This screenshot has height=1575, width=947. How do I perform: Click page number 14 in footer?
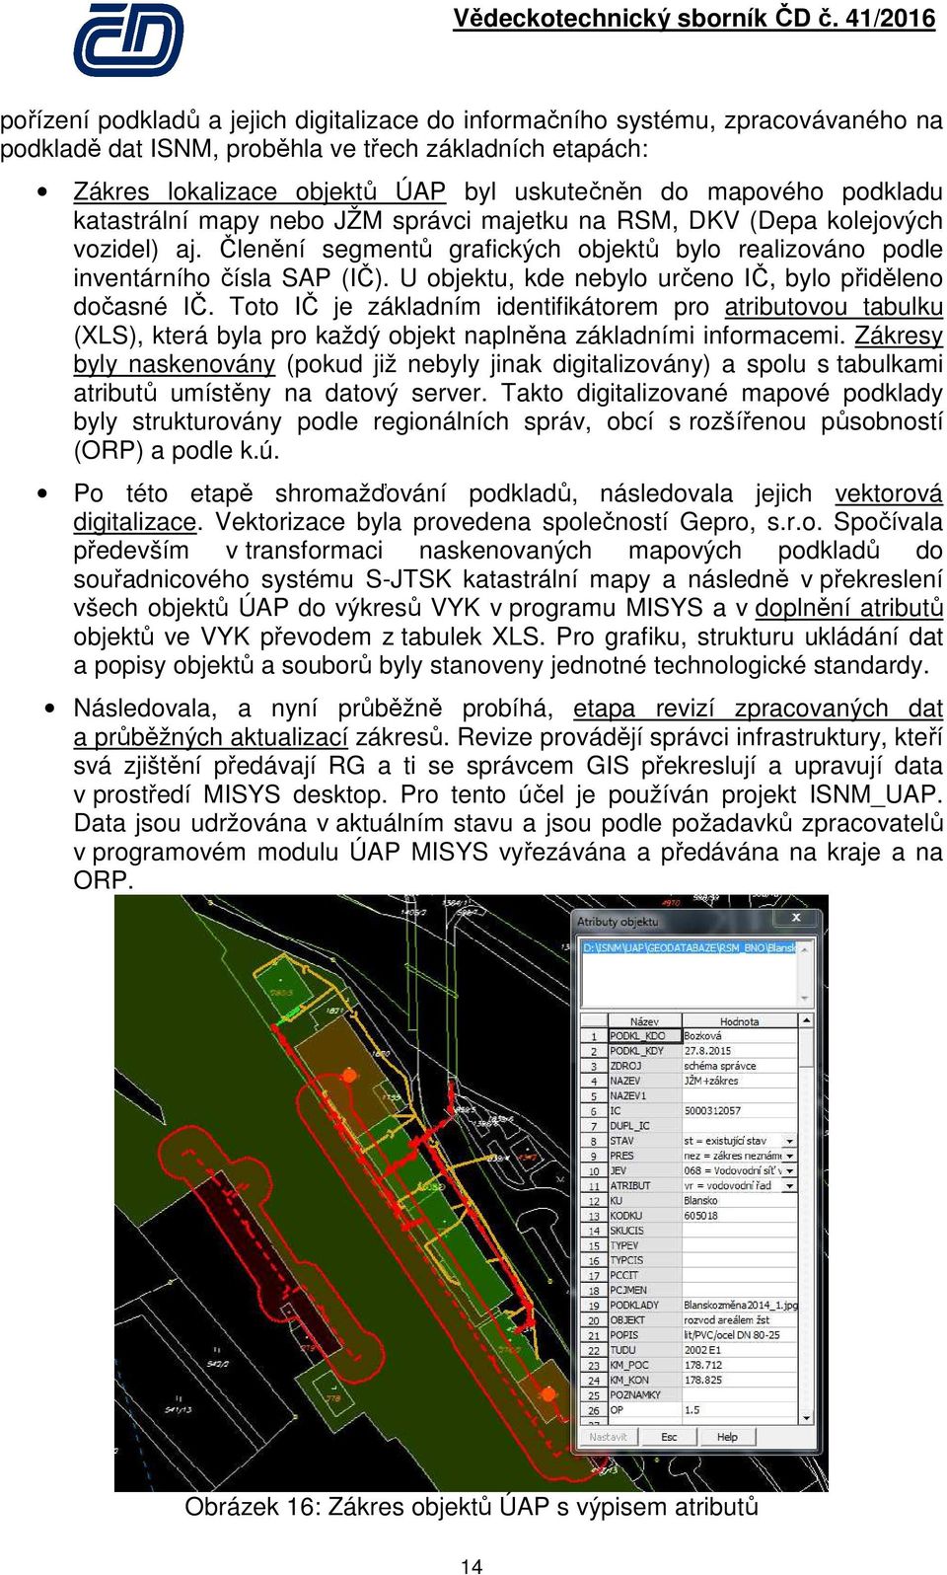pos(472,1565)
